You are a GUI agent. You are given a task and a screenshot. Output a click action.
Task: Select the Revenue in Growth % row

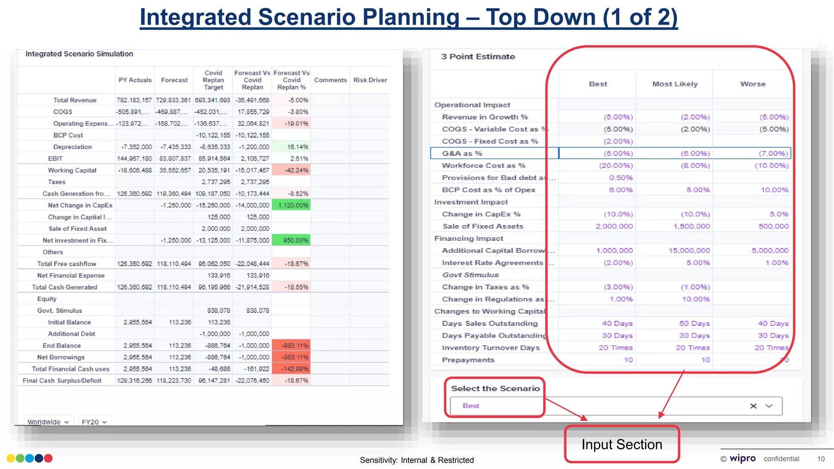pos(611,117)
